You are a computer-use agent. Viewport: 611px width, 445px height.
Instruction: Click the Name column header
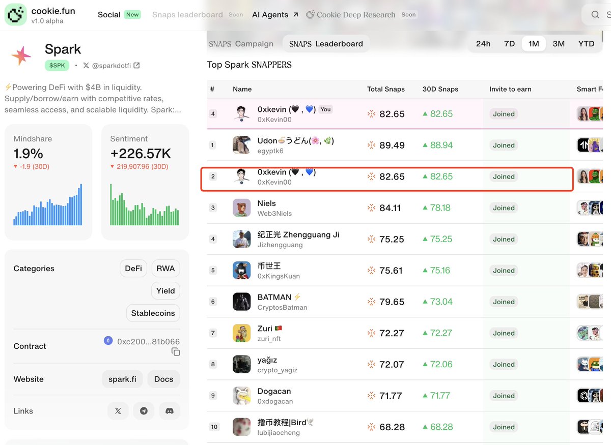tap(242, 89)
